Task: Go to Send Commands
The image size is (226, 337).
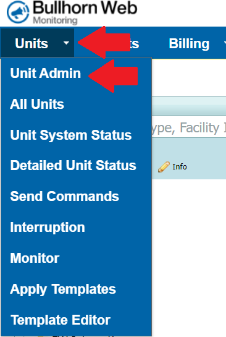Action: (65, 197)
